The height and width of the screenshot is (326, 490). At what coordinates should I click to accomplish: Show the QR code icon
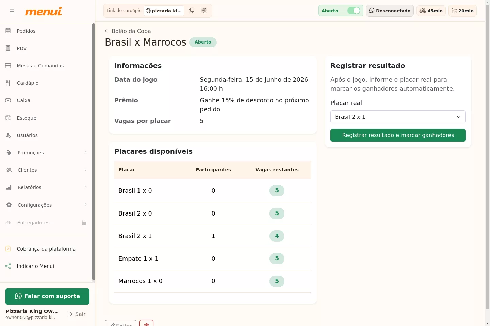pos(204,11)
